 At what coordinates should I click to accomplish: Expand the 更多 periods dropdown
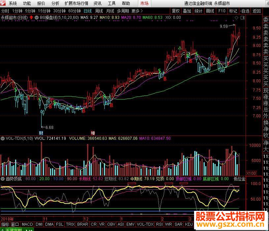tap(137, 11)
